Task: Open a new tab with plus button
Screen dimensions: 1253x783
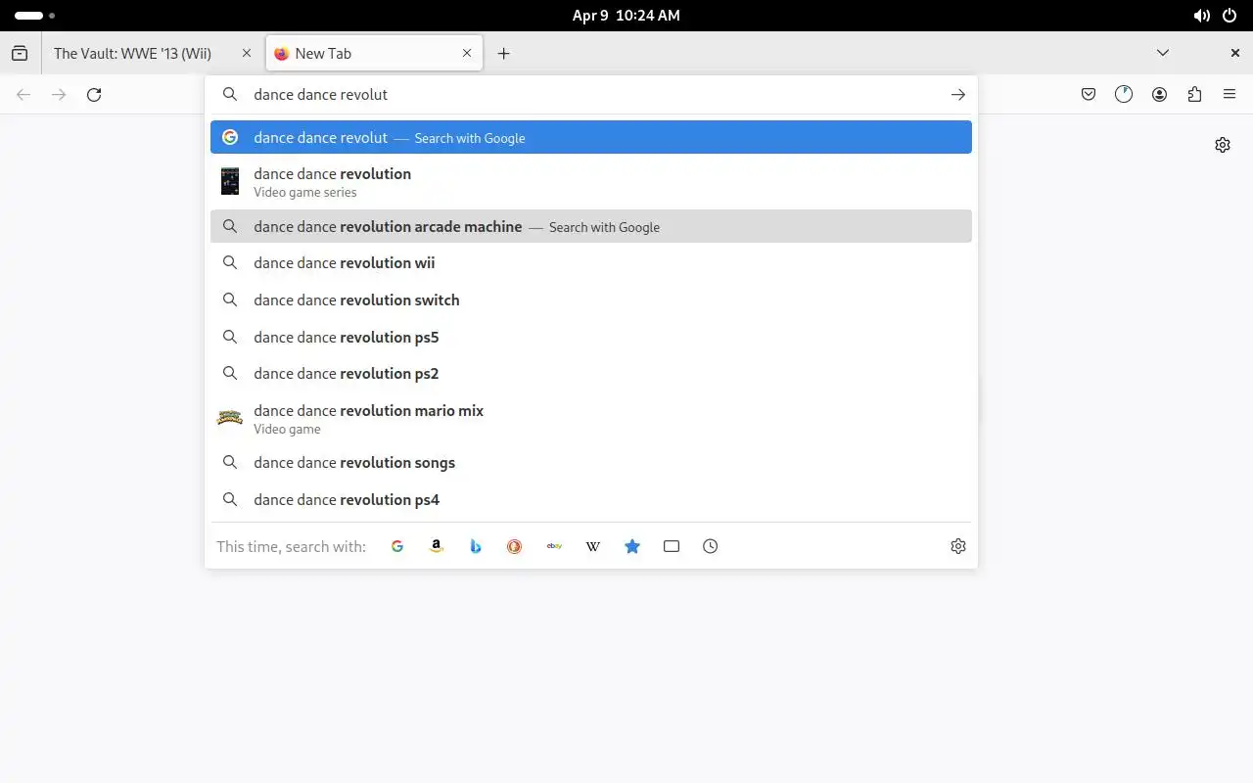Action: tap(503, 54)
